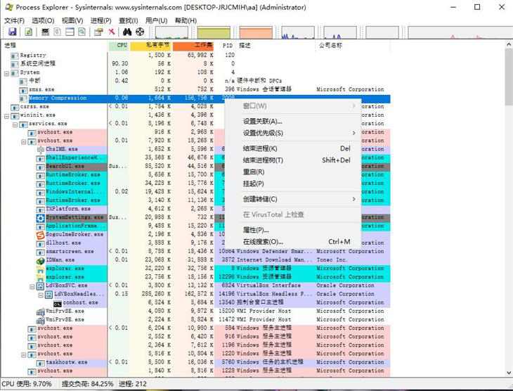Click the IDMan.exe process icon

[40, 260]
